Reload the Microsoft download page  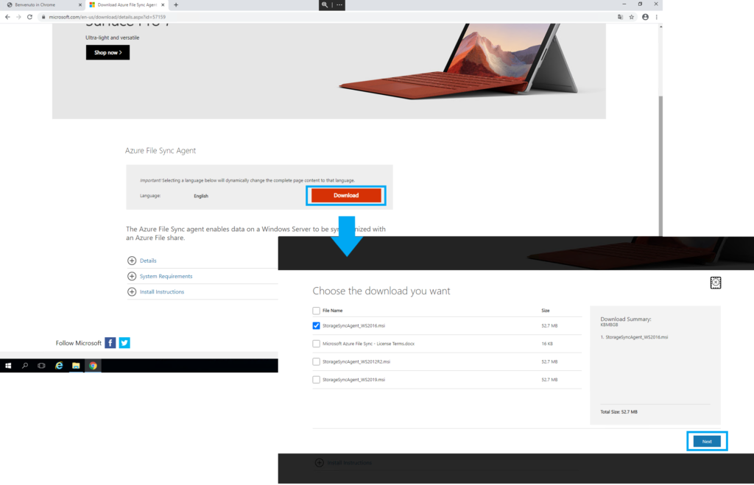29,17
